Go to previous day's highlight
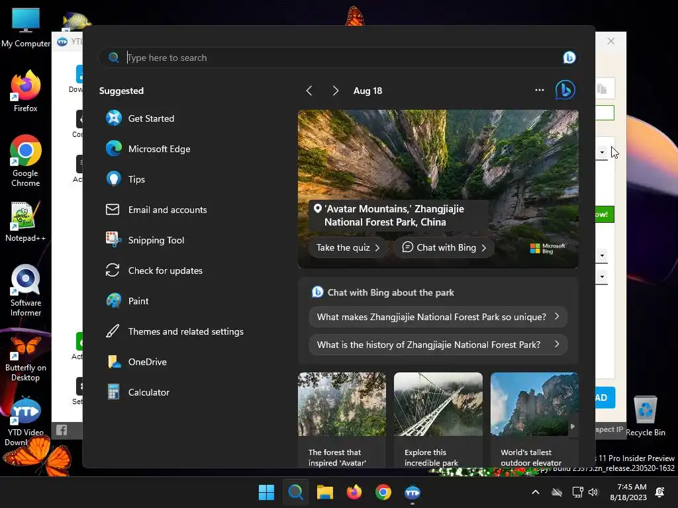The image size is (678, 508). pos(309,91)
